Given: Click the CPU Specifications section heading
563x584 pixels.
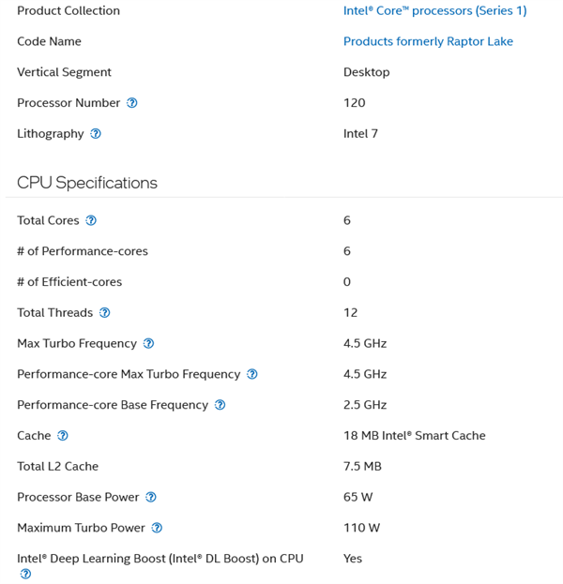Looking at the screenshot, I should point(87,183).
